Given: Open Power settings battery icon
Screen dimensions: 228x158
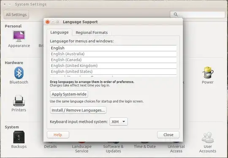Looking at the screenshot, I should (208, 73).
